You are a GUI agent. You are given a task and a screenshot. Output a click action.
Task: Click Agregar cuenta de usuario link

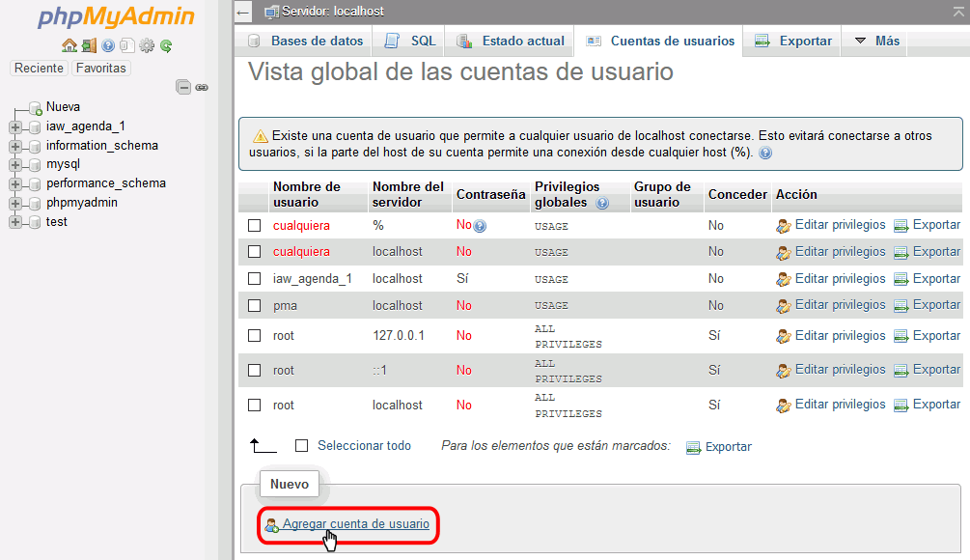coord(356,524)
